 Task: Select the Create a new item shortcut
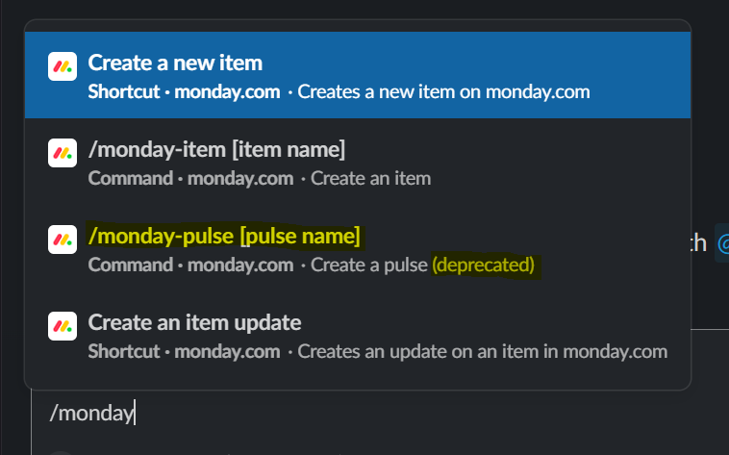coord(175,63)
